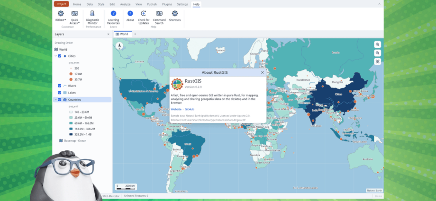Open the Shortcuts settings

point(174,16)
